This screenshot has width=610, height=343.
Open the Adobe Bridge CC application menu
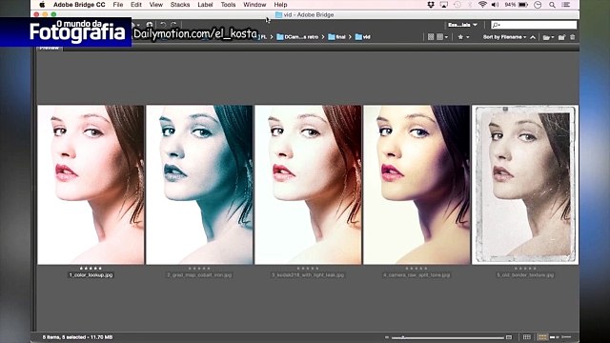79,5
